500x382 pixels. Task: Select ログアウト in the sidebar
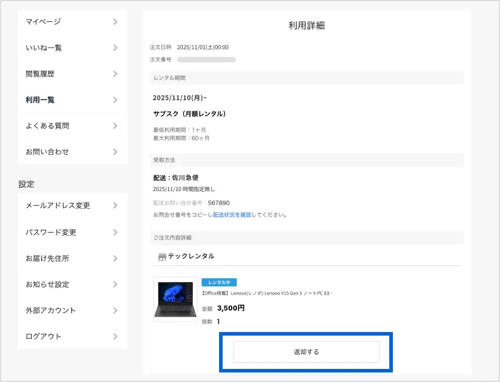point(73,336)
